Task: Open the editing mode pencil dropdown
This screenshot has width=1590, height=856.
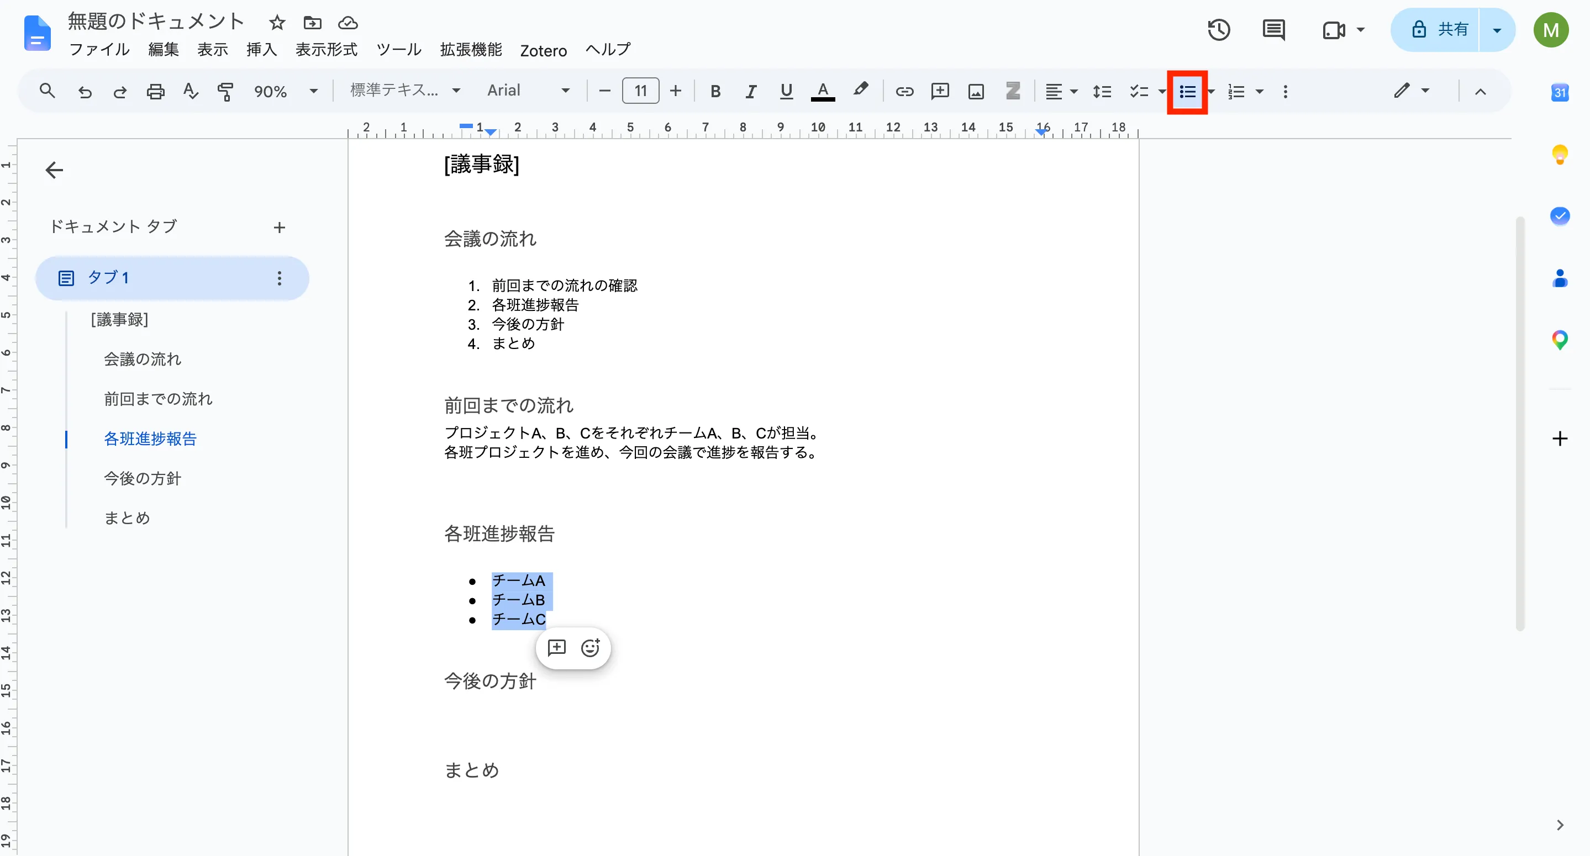Action: pos(1411,91)
